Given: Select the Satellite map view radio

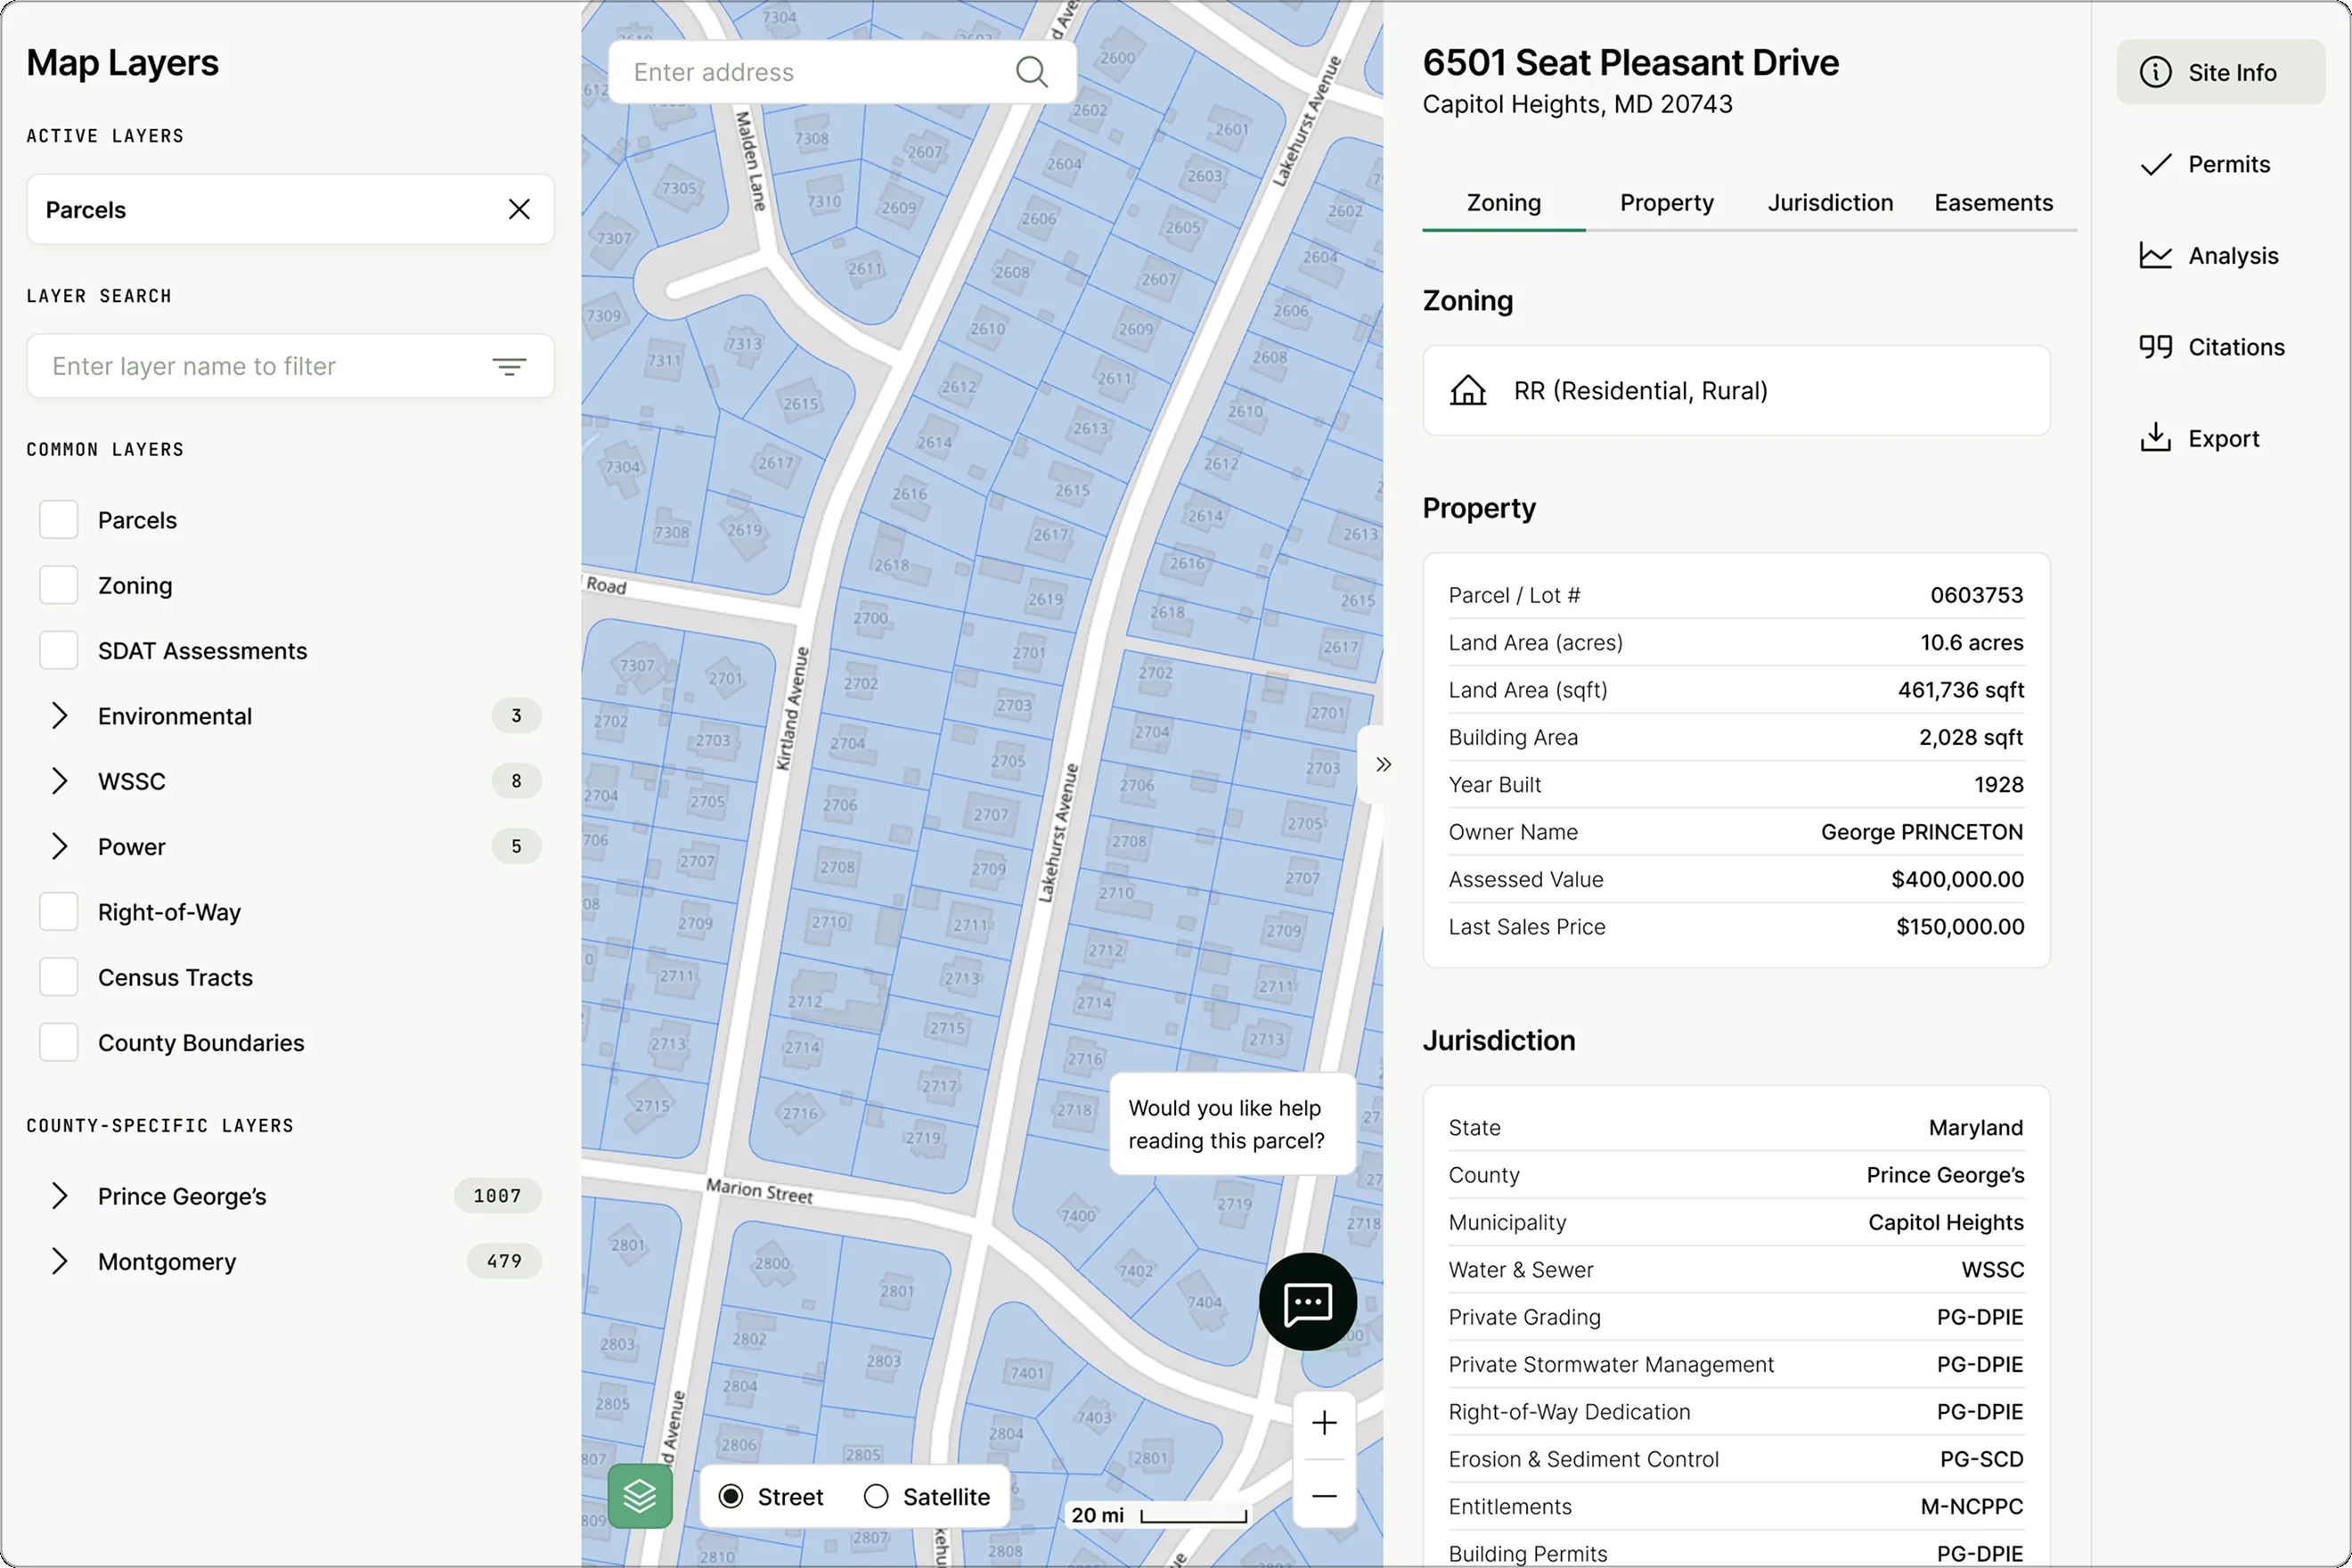Looking at the screenshot, I should point(876,1496).
